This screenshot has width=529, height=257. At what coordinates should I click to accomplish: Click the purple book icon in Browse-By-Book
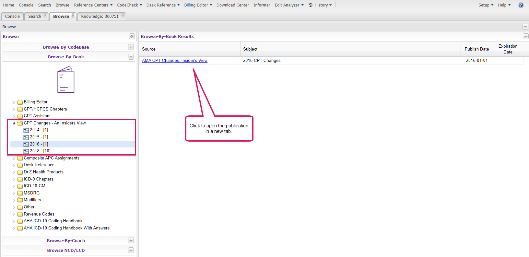pos(66,79)
